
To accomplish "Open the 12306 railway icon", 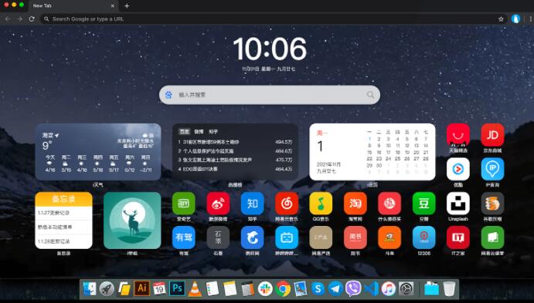I will click(424, 237).
